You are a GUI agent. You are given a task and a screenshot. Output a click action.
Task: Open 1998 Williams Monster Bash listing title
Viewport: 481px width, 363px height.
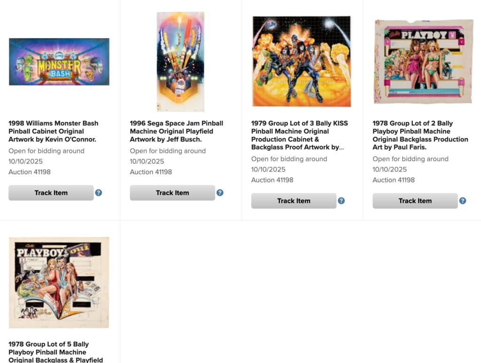point(54,131)
